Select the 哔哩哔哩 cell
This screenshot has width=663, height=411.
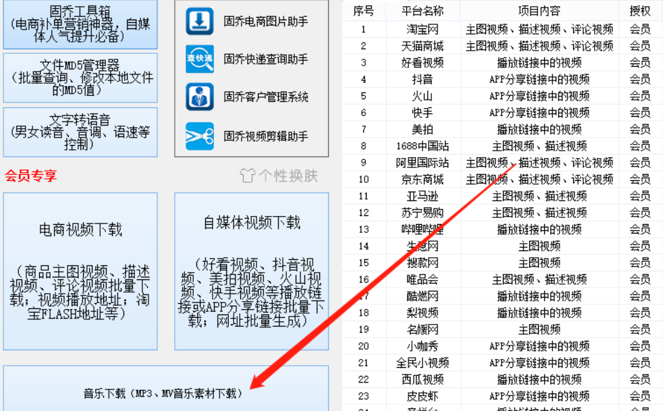point(423,229)
